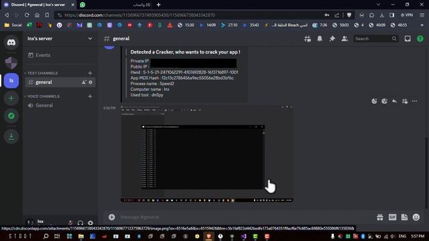Open Task View on the taskbar
This screenshot has height=241, width=429.
pos(57,236)
